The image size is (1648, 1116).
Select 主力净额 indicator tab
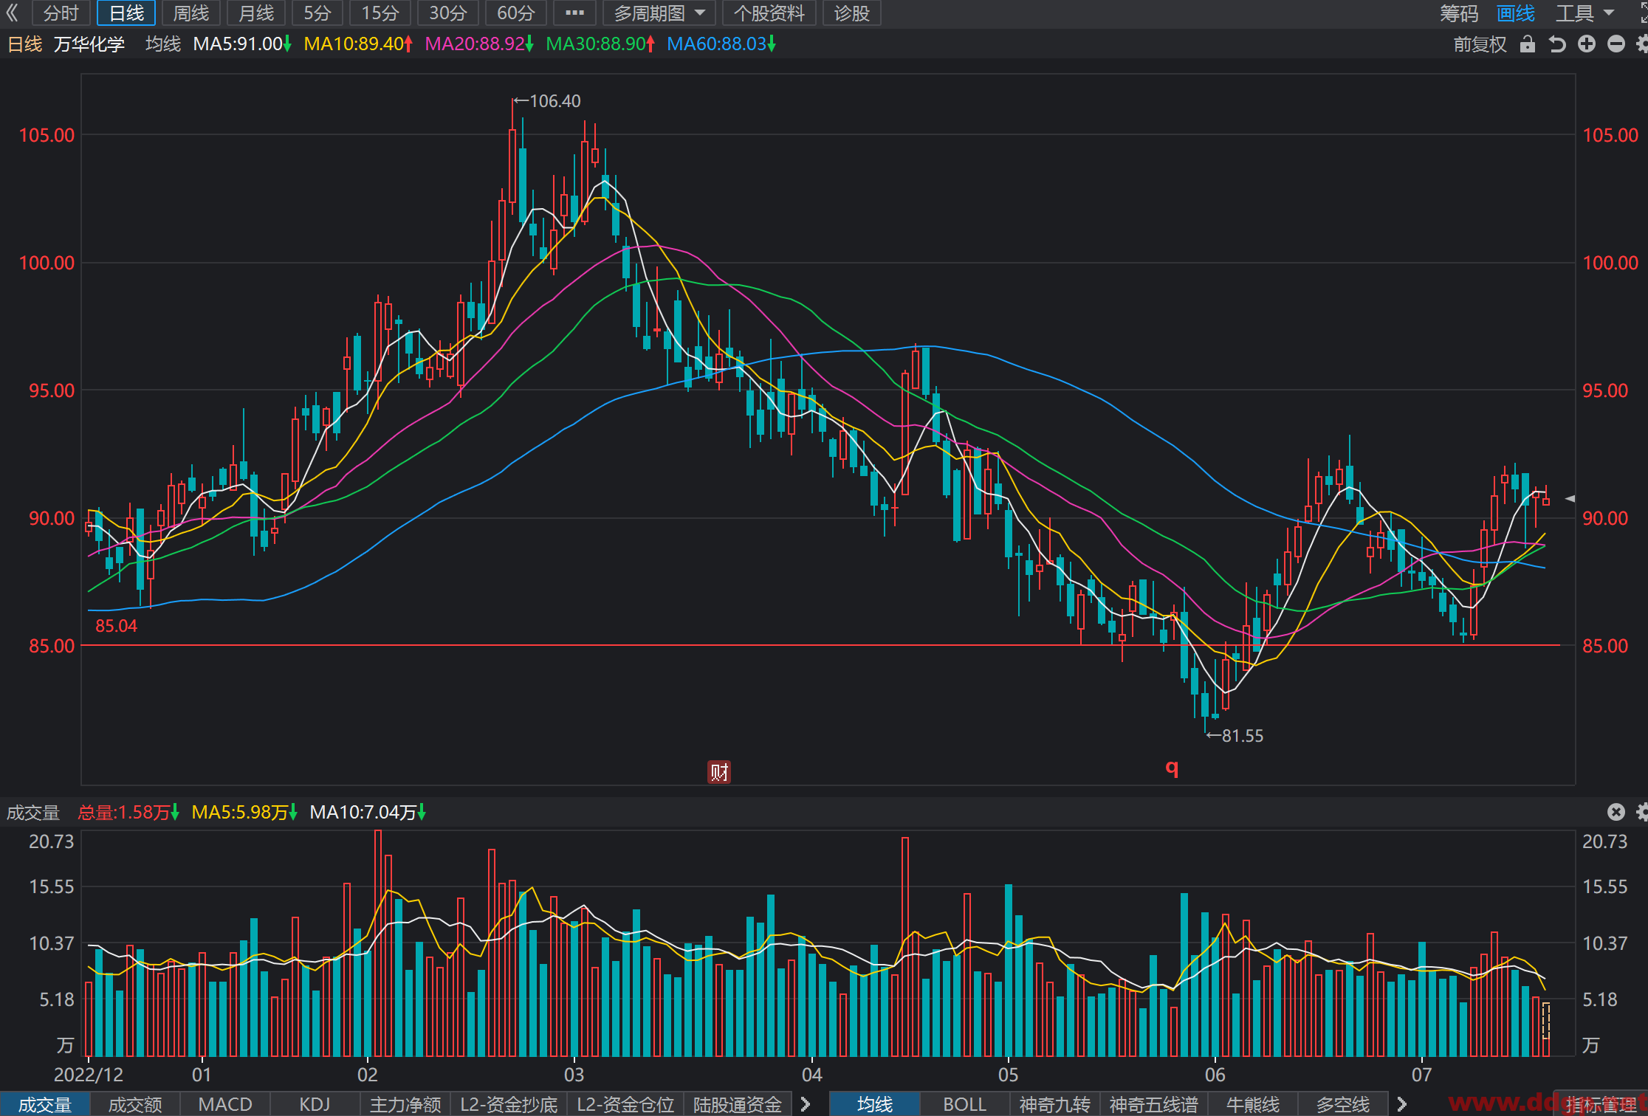coord(405,1104)
